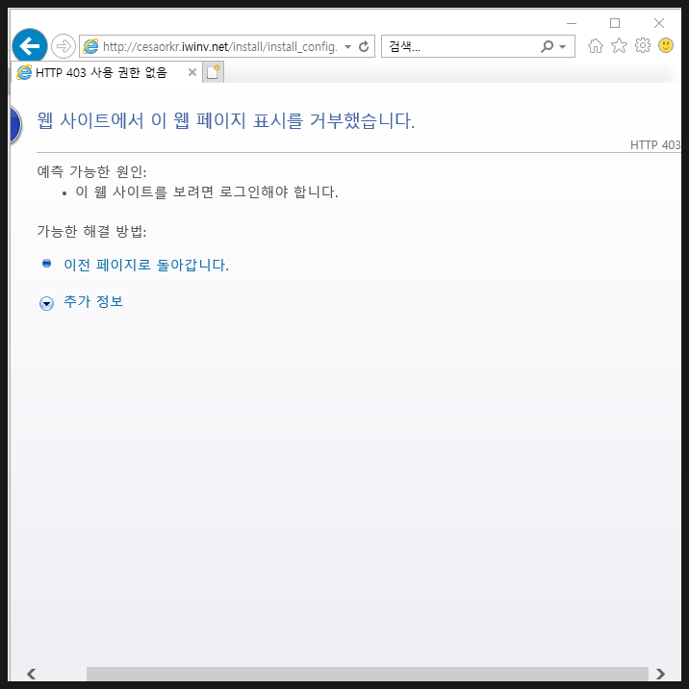Click the text 이 웹 사이트를 보려면 로그인해야 합니다
The image size is (689, 689).
tap(207, 192)
